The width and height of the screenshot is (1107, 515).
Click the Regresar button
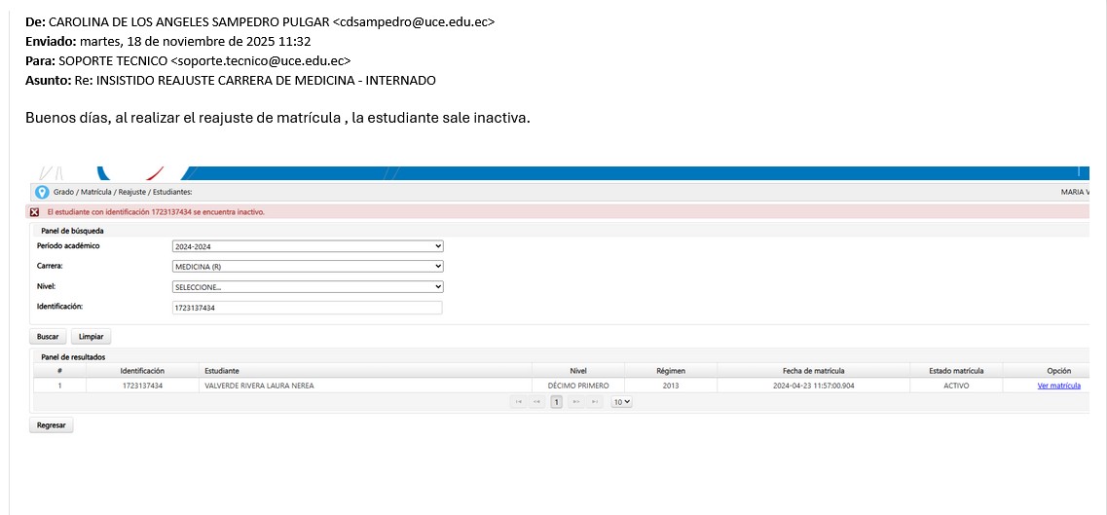[51, 425]
